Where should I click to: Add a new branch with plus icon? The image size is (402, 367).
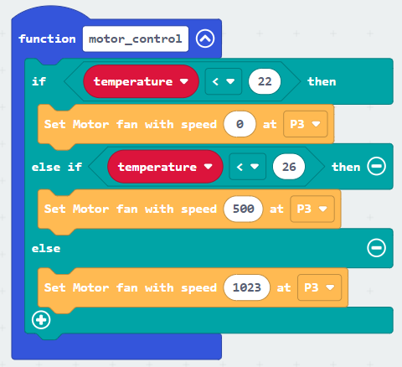(x=41, y=320)
